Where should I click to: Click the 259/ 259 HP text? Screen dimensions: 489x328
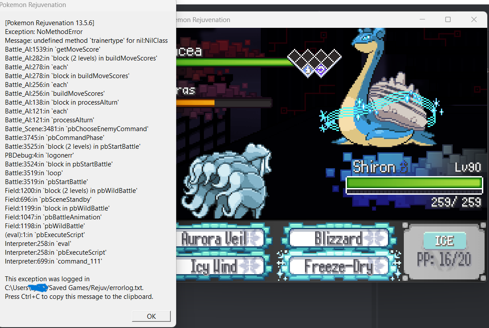point(456,202)
